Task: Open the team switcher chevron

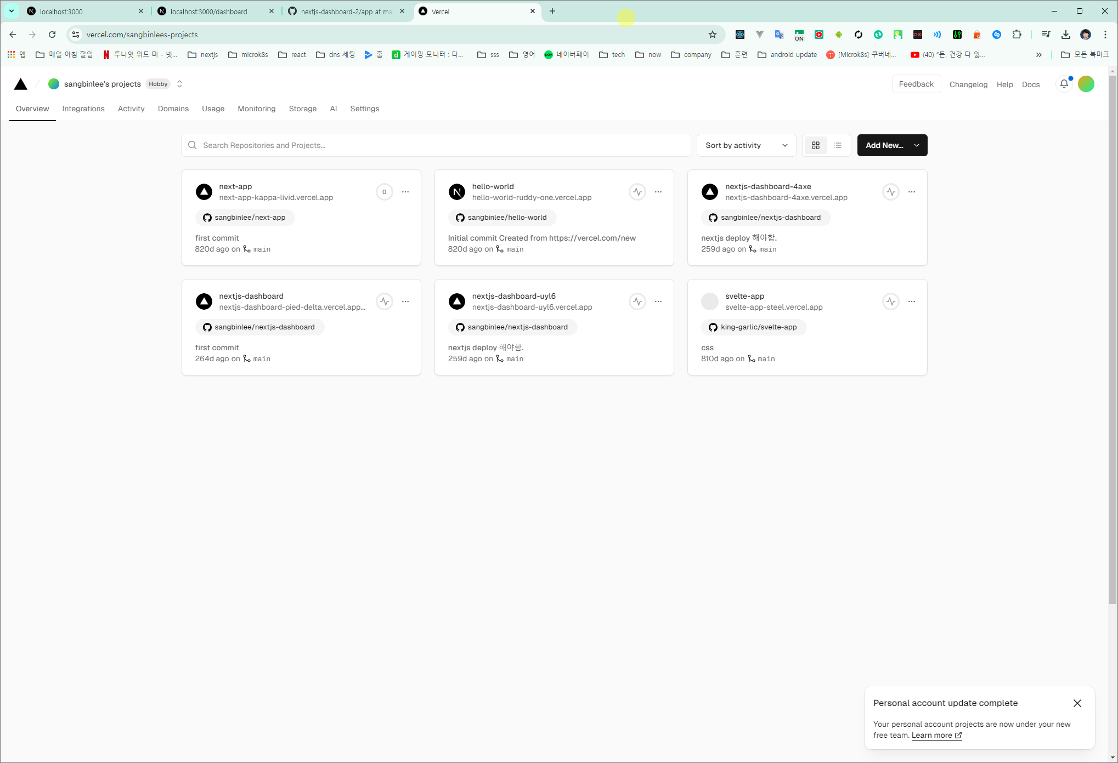Action: (x=179, y=84)
